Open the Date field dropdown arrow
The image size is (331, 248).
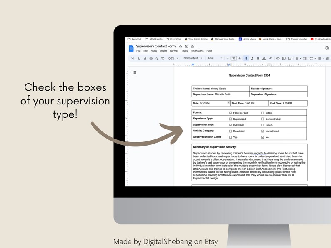click(228, 103)
